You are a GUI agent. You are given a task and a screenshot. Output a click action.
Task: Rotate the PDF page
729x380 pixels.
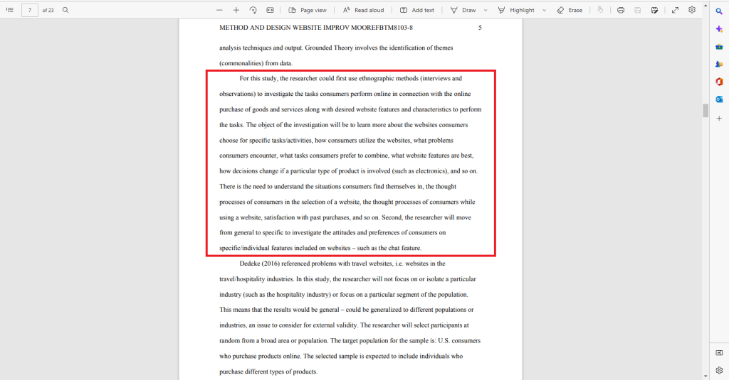[x=253, y=10]
